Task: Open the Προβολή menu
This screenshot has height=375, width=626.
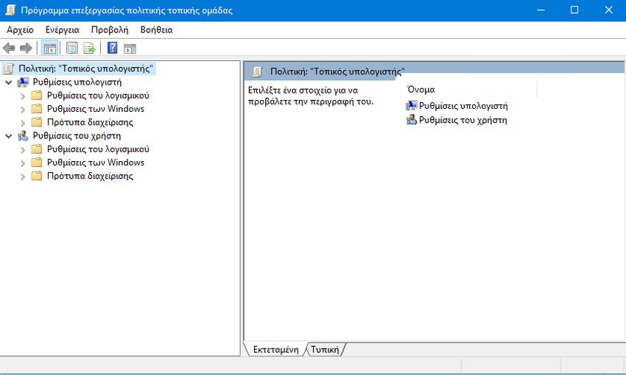Action: (109, 30)
